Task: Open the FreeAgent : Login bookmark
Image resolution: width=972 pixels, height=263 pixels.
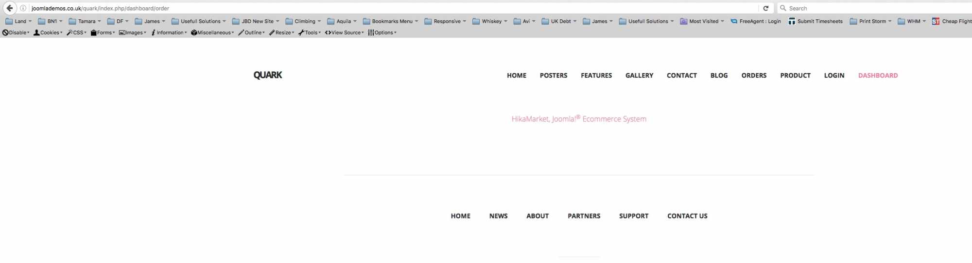Action: [x=756, y=21]
